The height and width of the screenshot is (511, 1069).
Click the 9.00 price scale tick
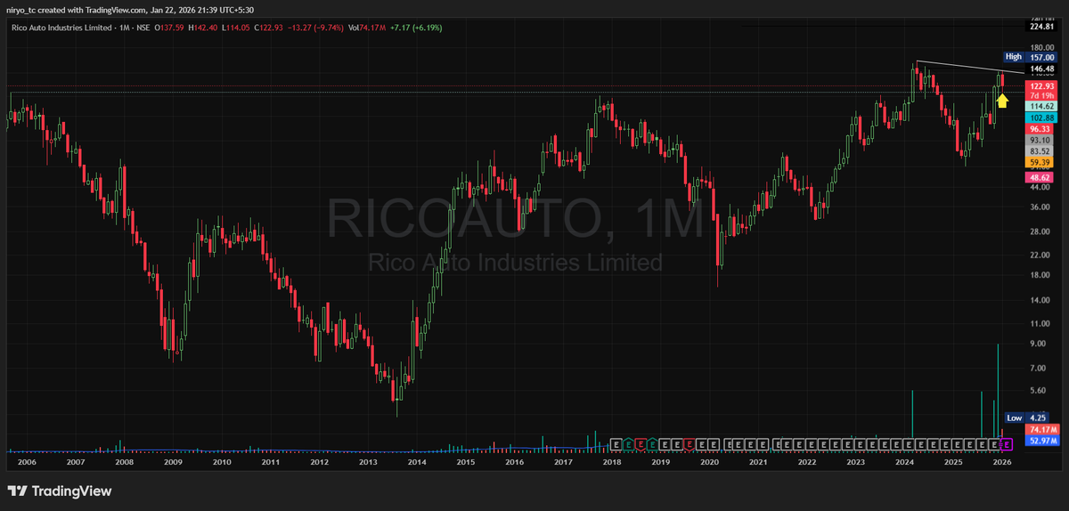pos(1038,344)
